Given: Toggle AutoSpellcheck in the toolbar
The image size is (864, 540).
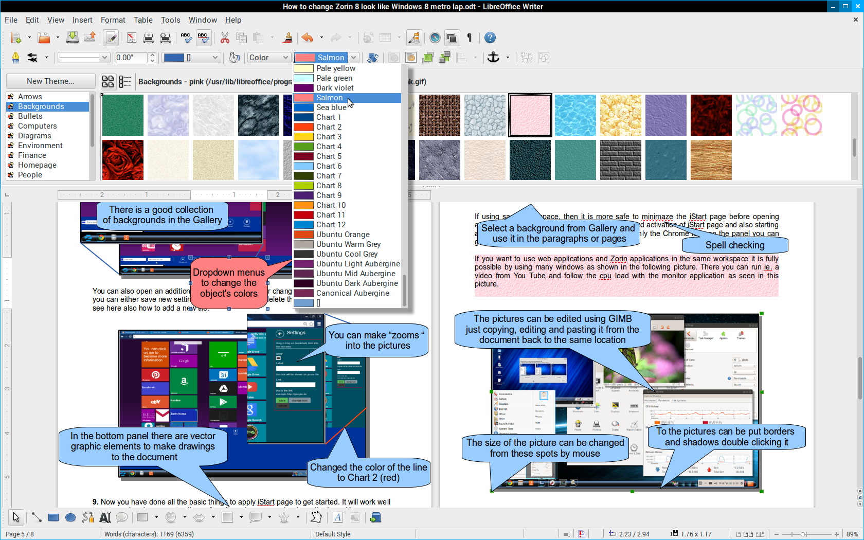Looking at the screenshot, I should [x=203, y=38].
